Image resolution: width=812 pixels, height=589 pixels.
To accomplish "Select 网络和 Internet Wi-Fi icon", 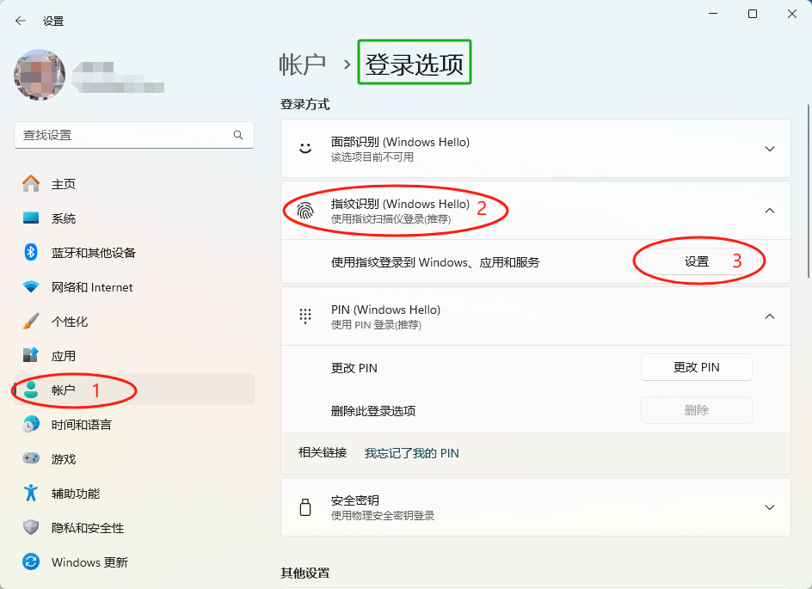I will [31, 287].
